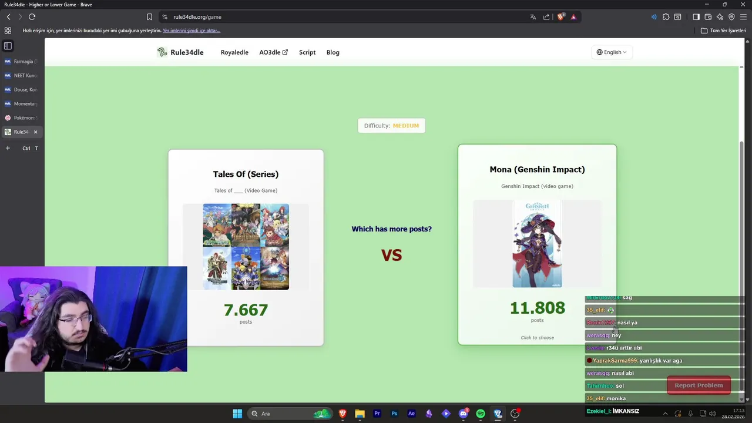This screenshot has height=423, width=752.
Task: Open Spotify from taskbar
Action: click(x=481, y=414)
